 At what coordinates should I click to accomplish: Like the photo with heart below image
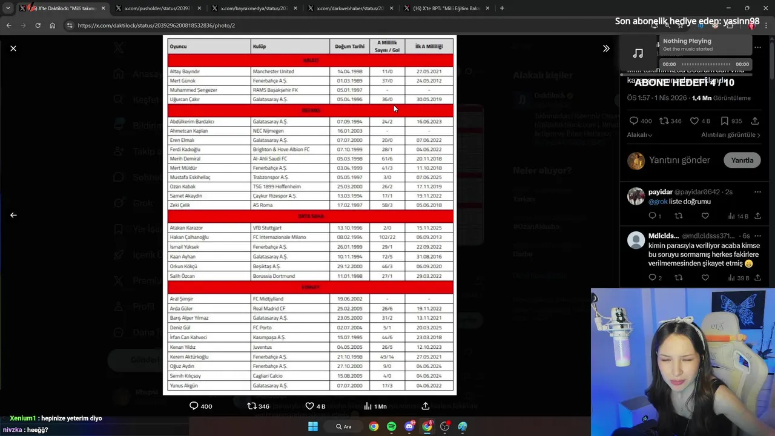point(309,406)
